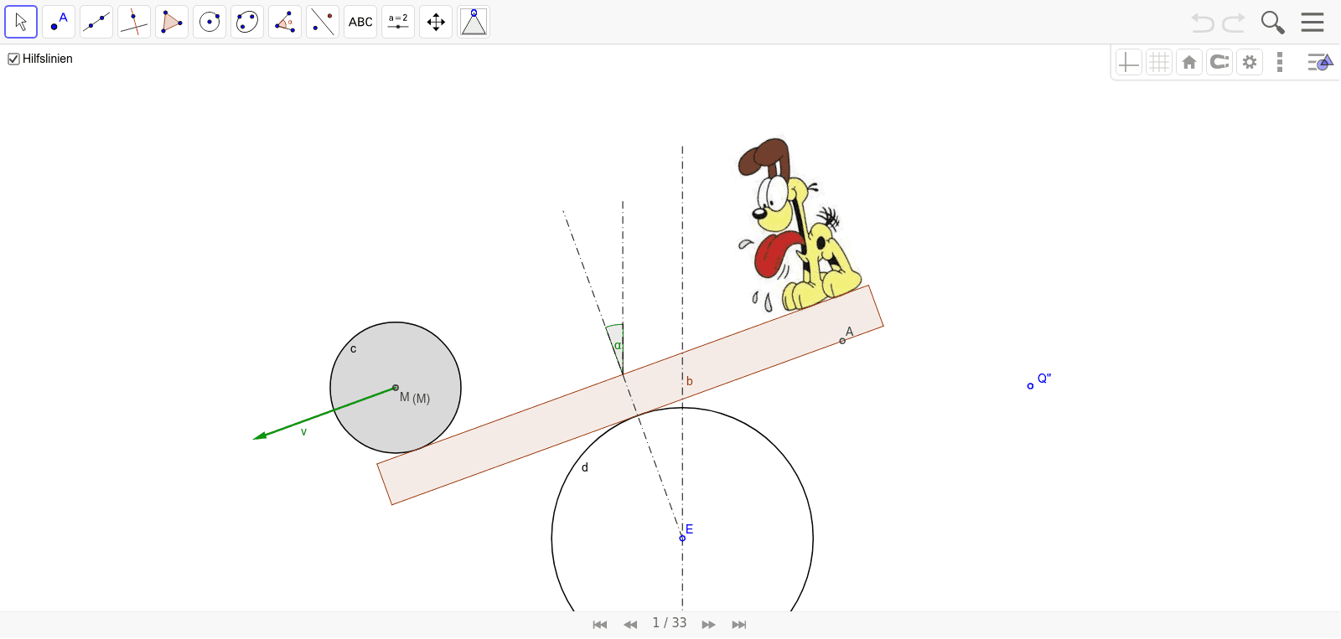Jump to first construction step

coord(599,625)
